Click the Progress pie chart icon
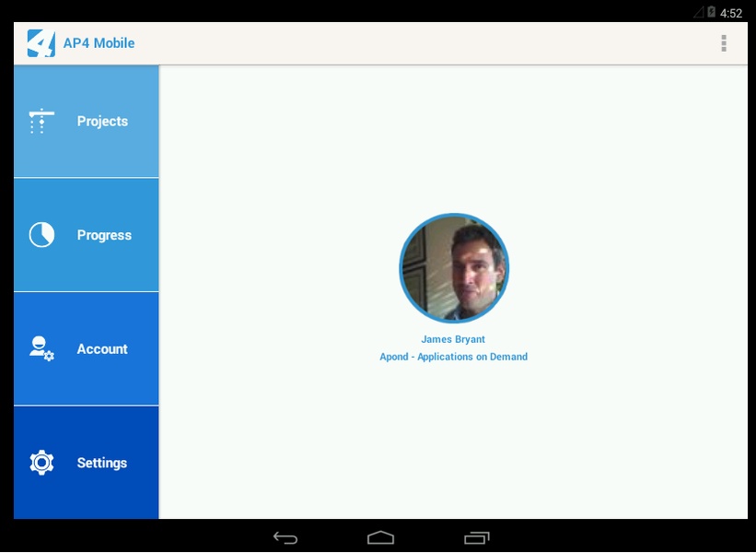This screenshot has width=756, height=553. [x=41, y=235]
